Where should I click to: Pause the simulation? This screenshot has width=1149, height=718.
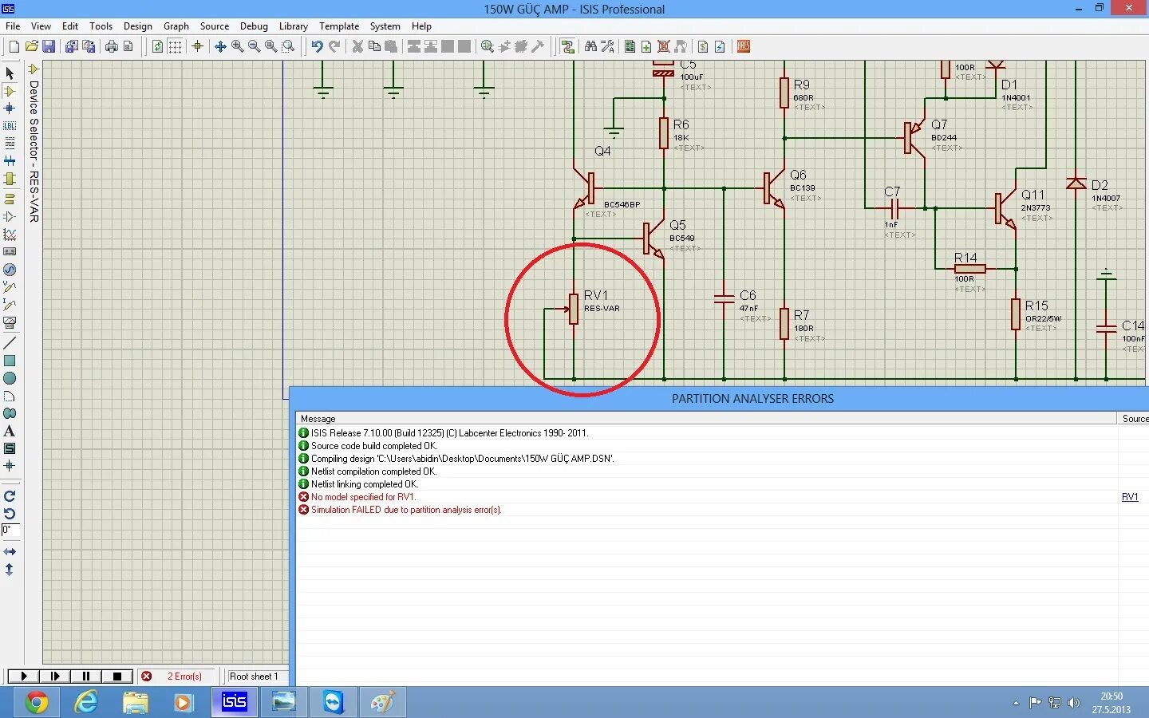coord(85,677)
